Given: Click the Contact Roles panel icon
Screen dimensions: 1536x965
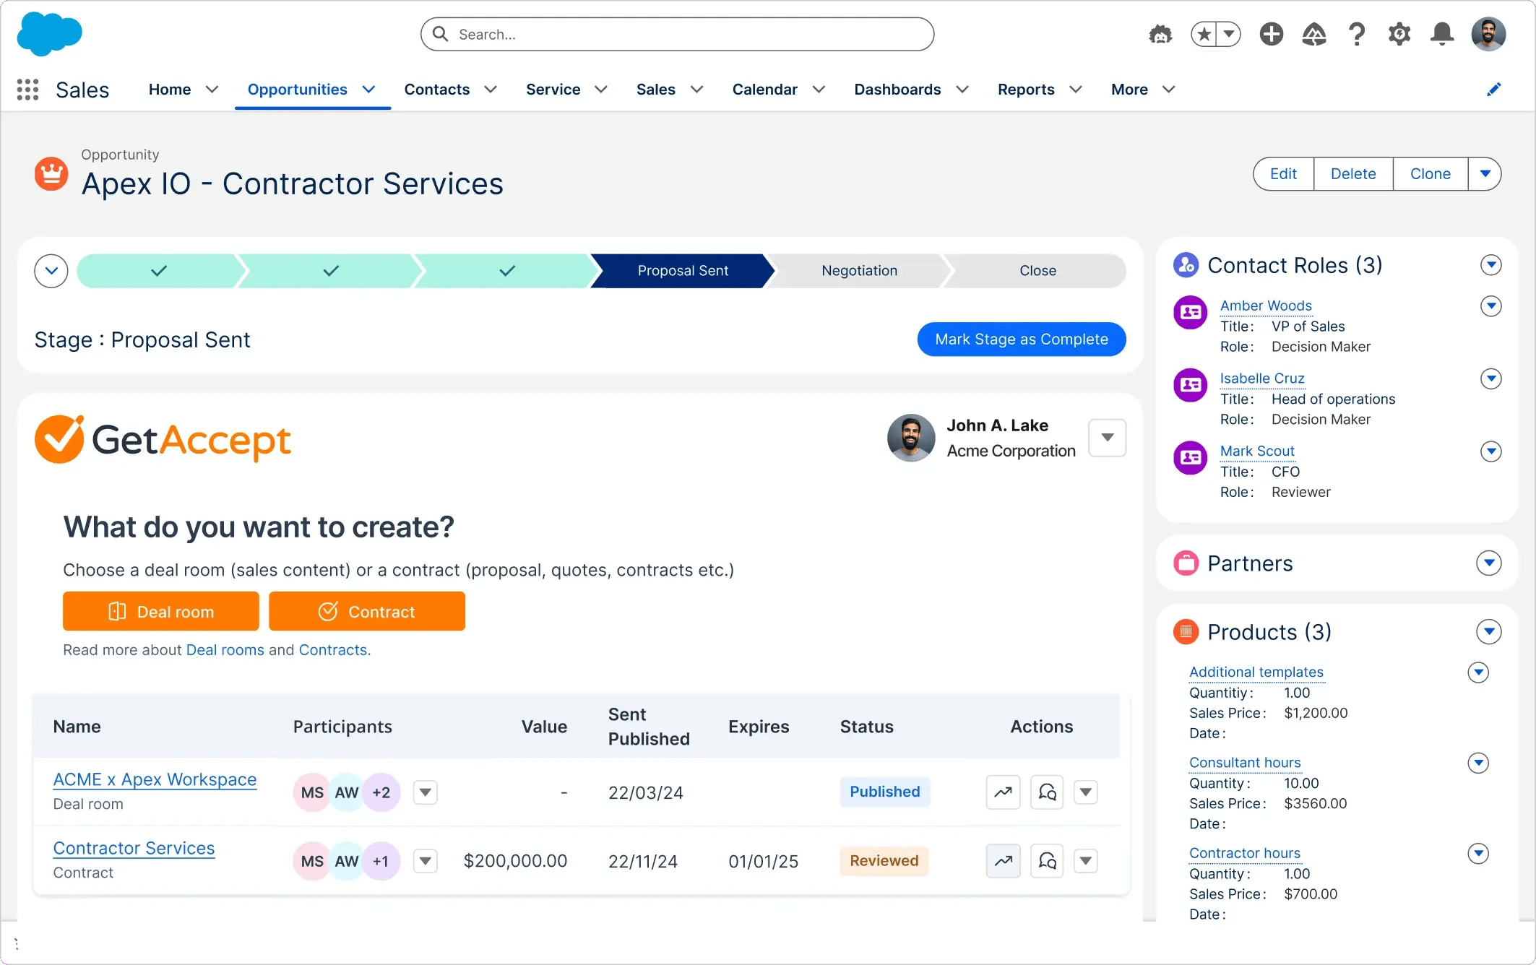Looking at the screenshot, I should click(x=1186, y=265).
